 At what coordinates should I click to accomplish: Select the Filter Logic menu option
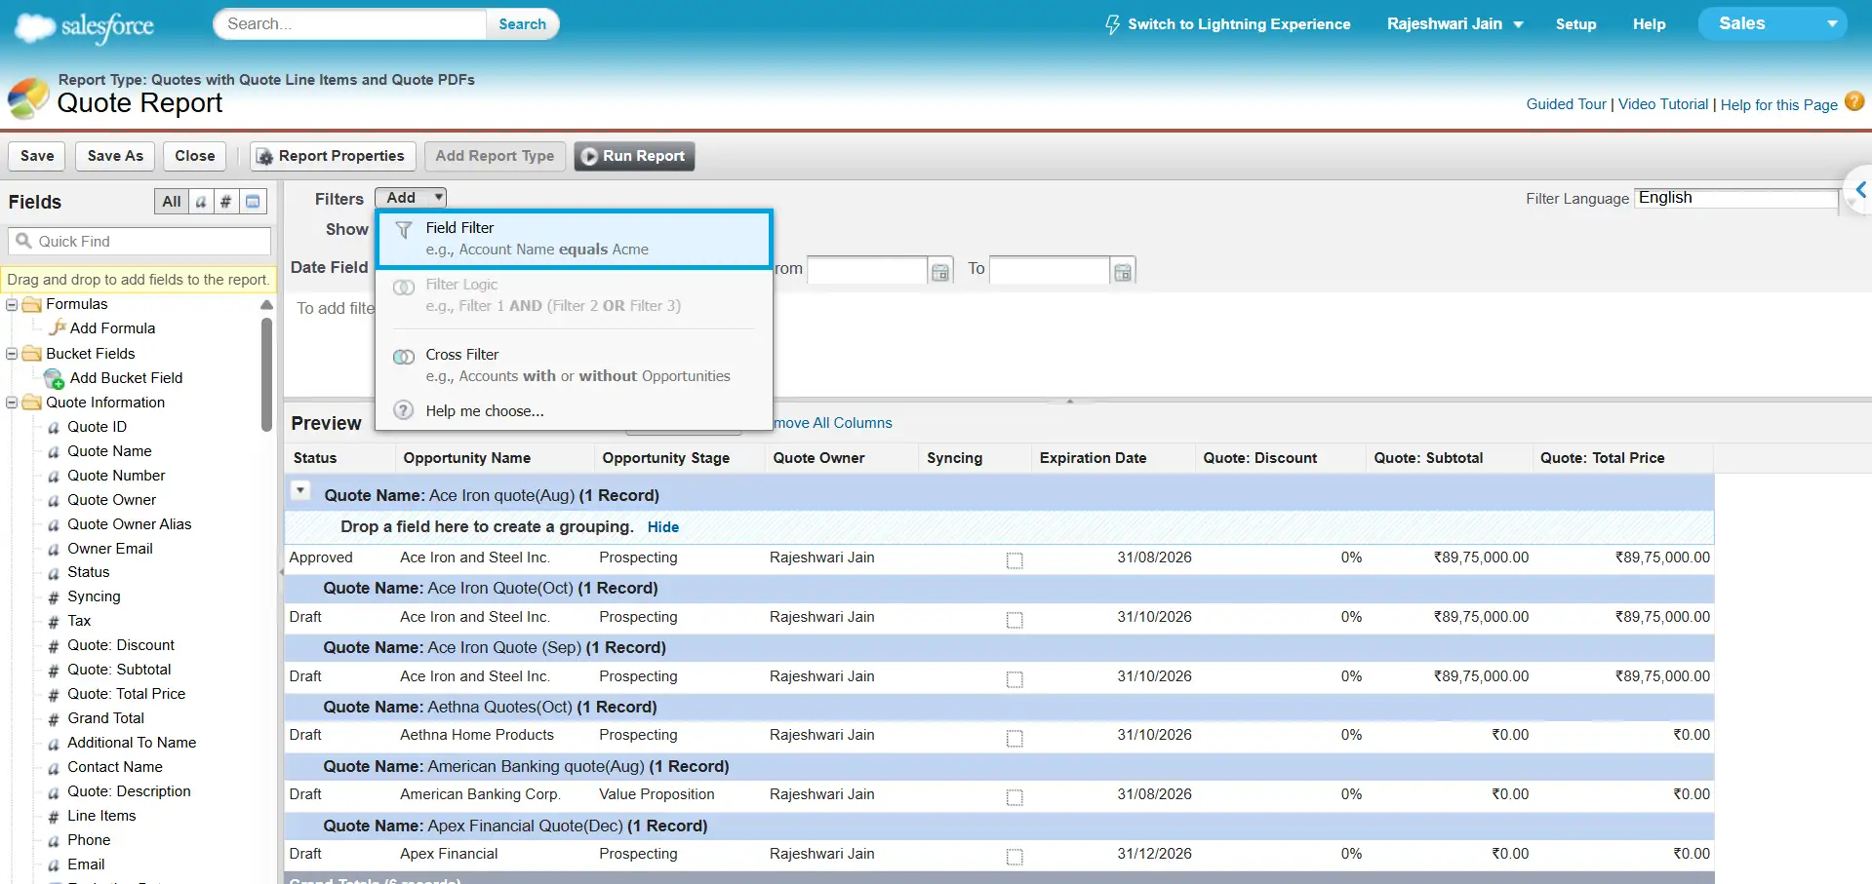(x=575, y=295)
